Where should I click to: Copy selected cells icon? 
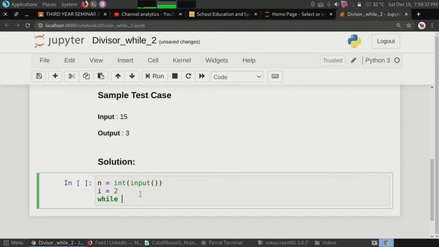click(86, 76)
